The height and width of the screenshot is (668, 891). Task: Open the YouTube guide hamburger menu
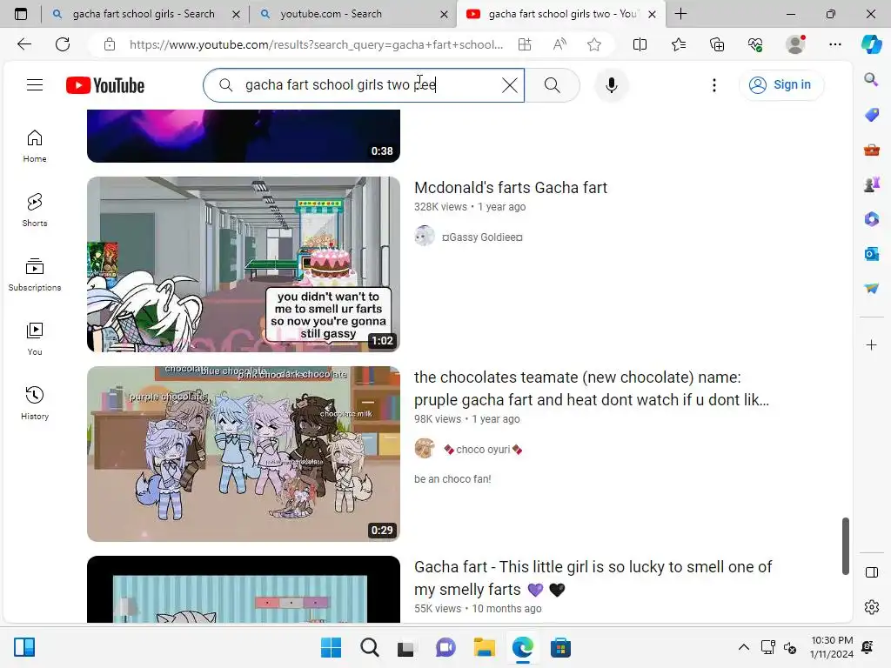coord(35,85)
